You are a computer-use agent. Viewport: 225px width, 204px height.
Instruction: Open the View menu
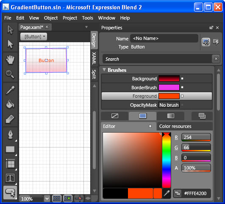point(34,18)
